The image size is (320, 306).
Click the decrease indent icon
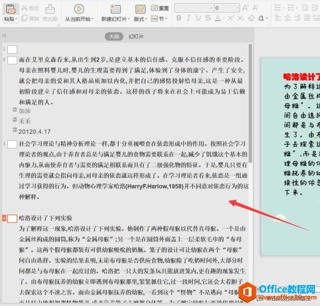(x=305, y=8)
